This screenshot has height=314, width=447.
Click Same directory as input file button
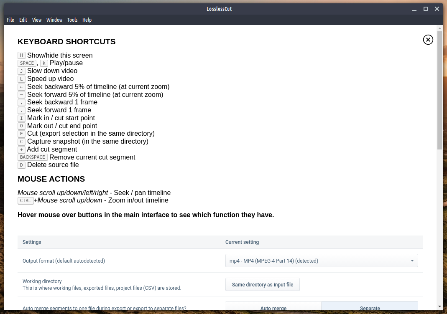[263, 285]
